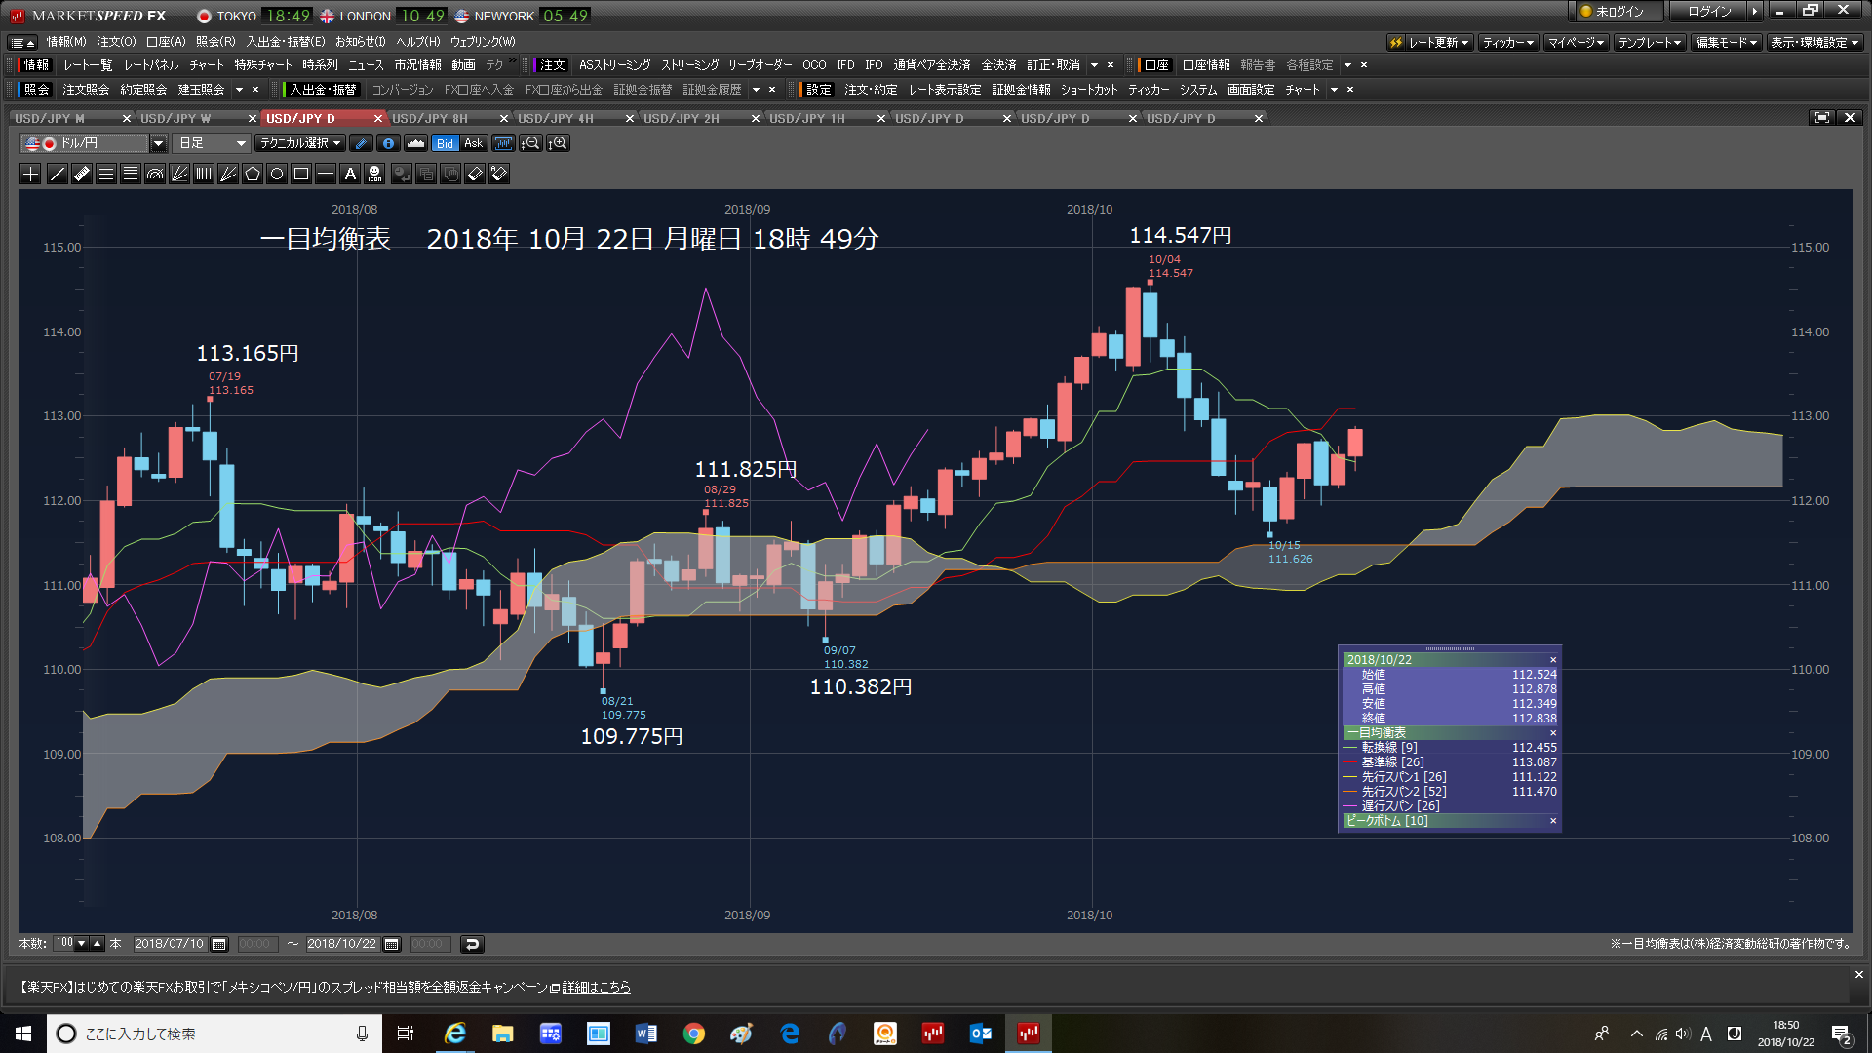Open the 情報(M) menu
1872x1053 pixels.
tap(66, 42)
